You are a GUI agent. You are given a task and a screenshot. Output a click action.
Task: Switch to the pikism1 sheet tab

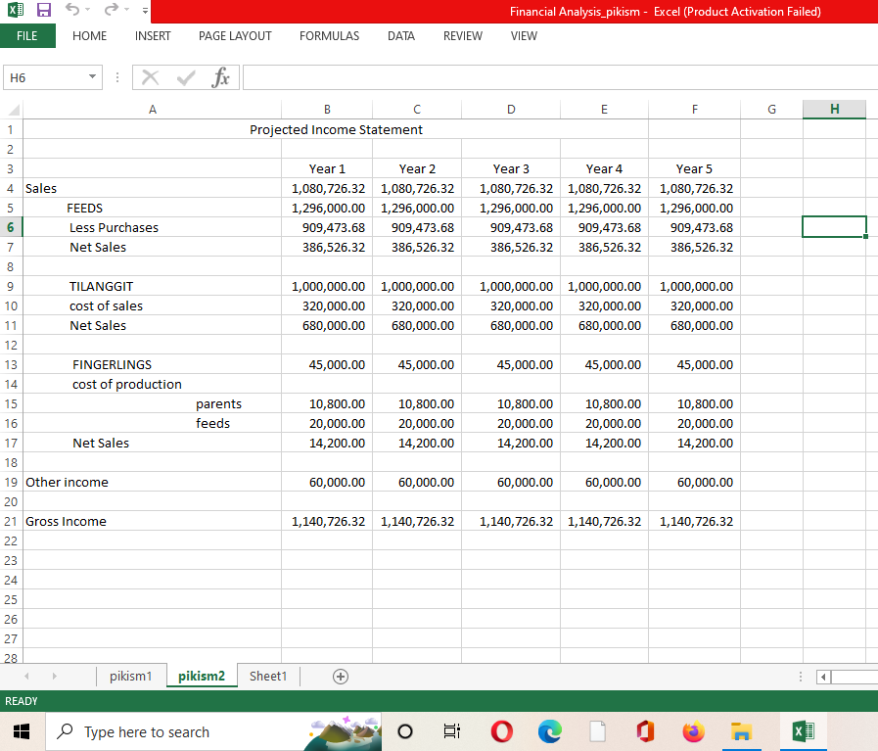pos(130,677)
